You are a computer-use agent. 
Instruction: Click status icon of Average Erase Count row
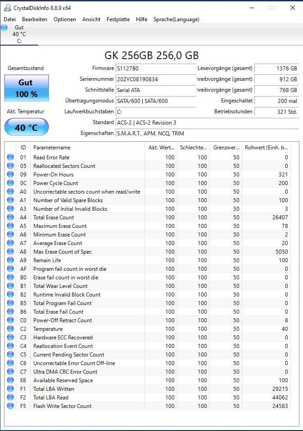pyautogui.click(x=10, y=243)
